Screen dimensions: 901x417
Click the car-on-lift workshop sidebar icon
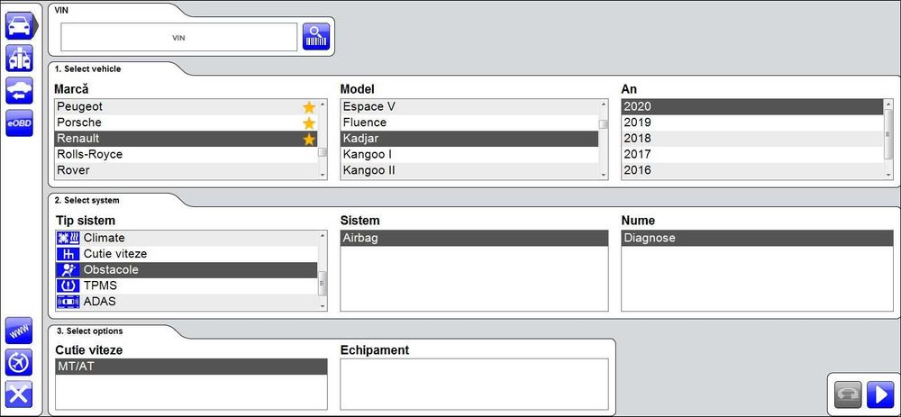(x=20, y=58)
